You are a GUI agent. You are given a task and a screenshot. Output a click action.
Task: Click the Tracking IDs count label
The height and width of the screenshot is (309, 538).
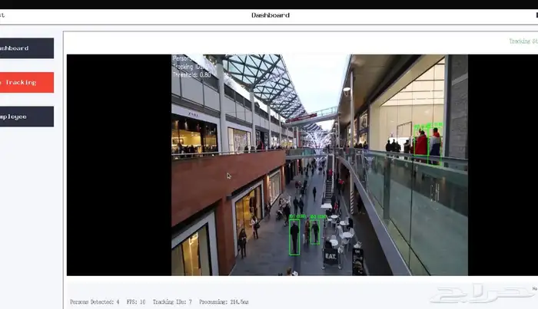click(x=172, y=302)
